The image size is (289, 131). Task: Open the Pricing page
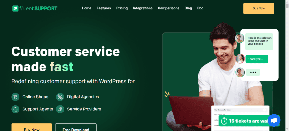click(122, 8)
